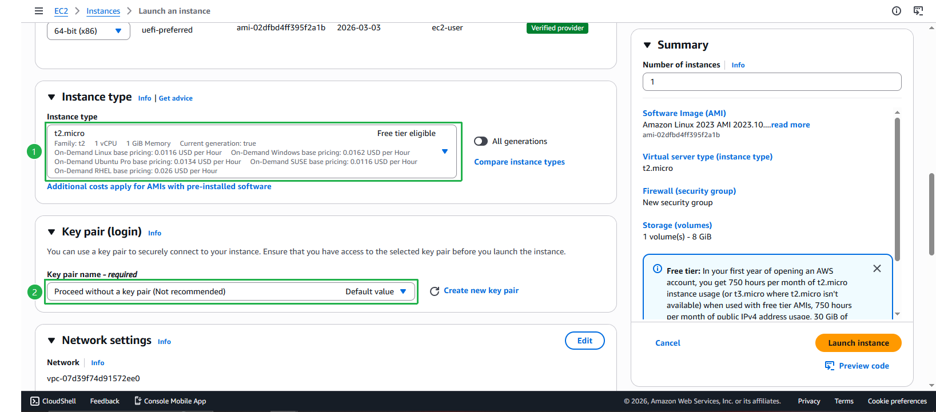Click the 2026-03-03 publish date

[x=359, y=27]
